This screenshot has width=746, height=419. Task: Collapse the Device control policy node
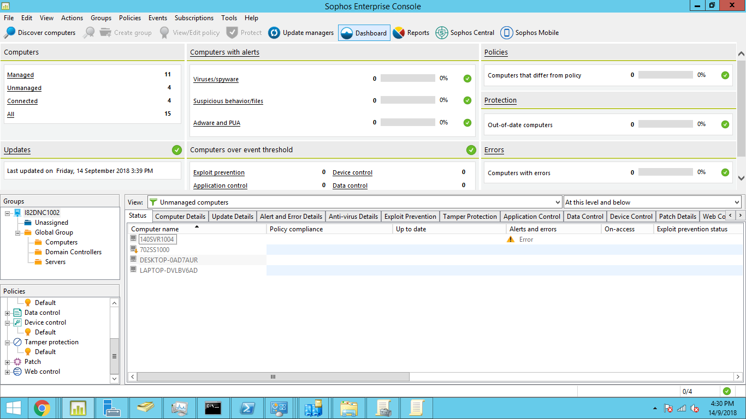8,322
